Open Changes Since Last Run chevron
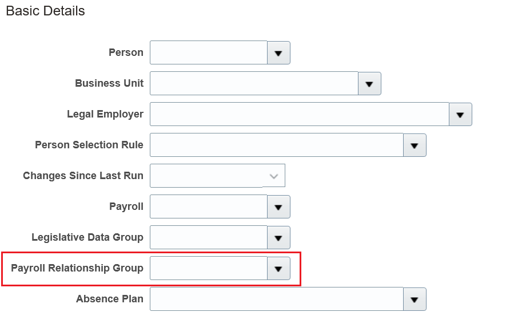Viewport: 506px width, 316px height. point(274,176)
